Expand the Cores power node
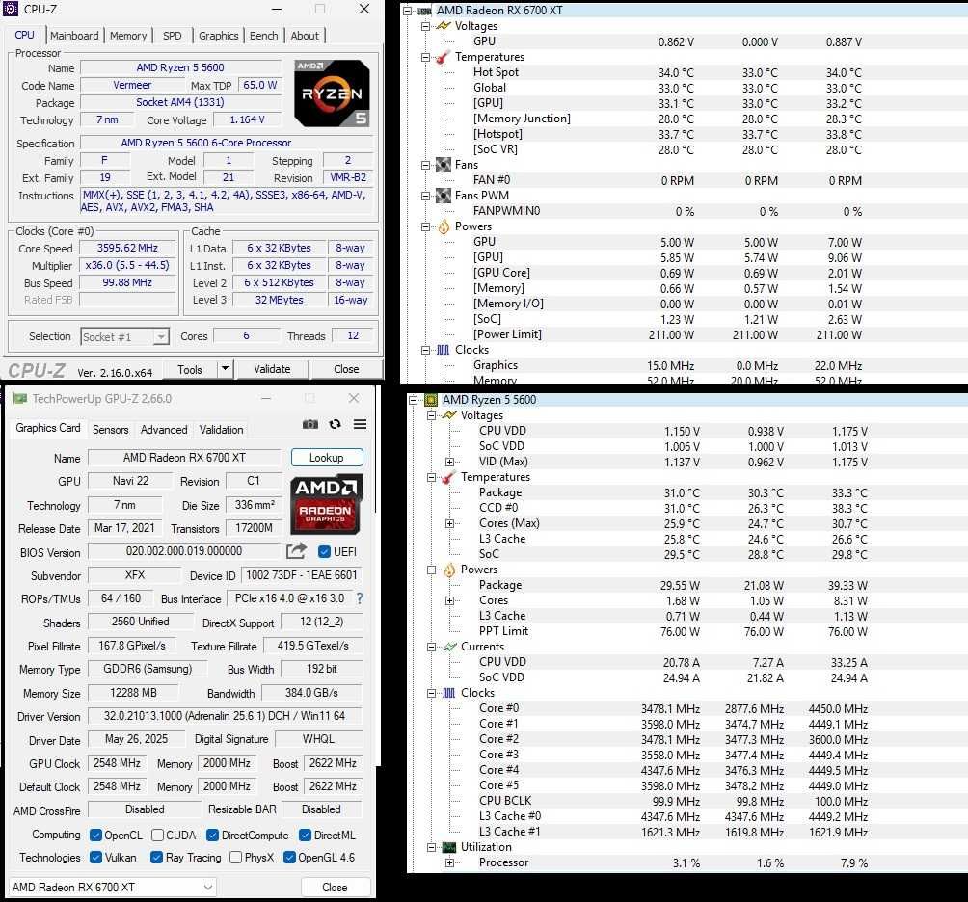 pos(449,601)
